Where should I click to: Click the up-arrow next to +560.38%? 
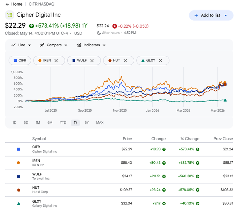198,176
